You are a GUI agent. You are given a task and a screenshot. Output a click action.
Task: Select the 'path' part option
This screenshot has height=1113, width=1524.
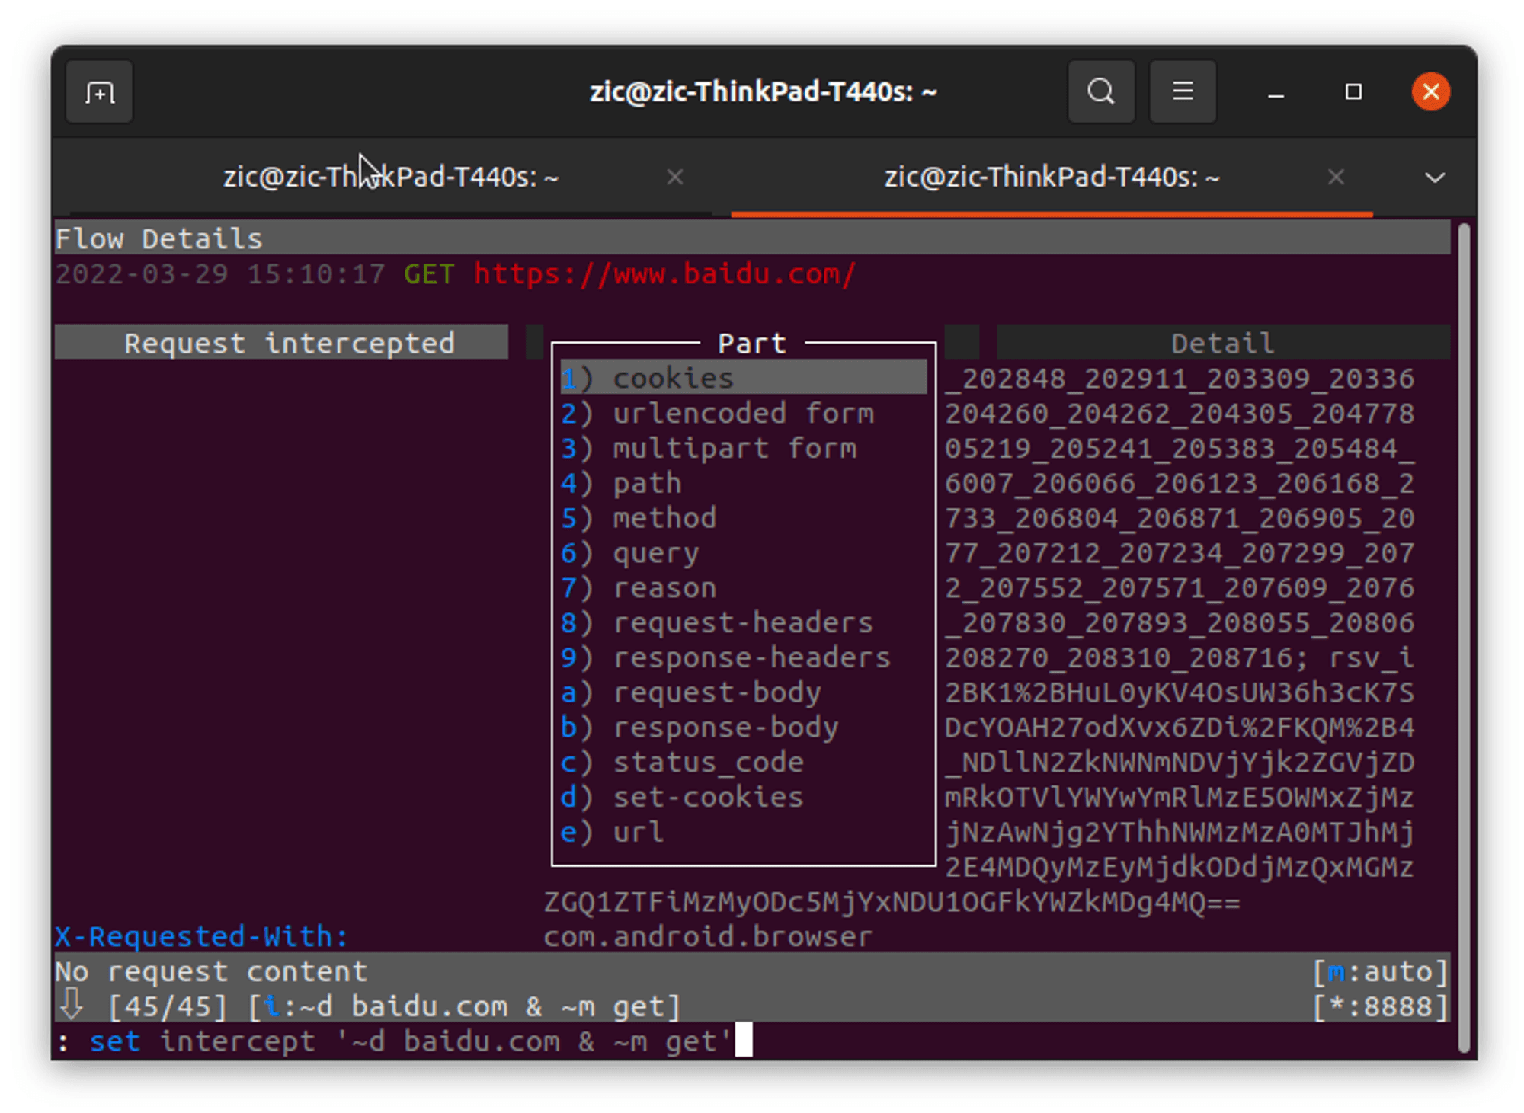pos(744,483)
